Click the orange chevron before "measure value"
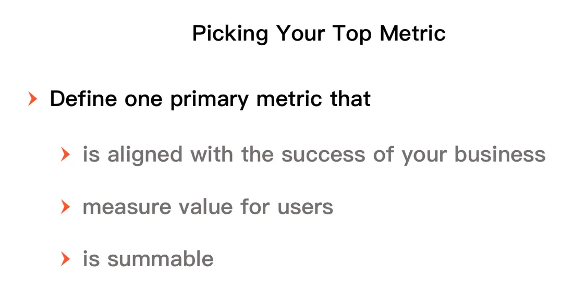The image size is (585, 289). [x=65, y=207]
